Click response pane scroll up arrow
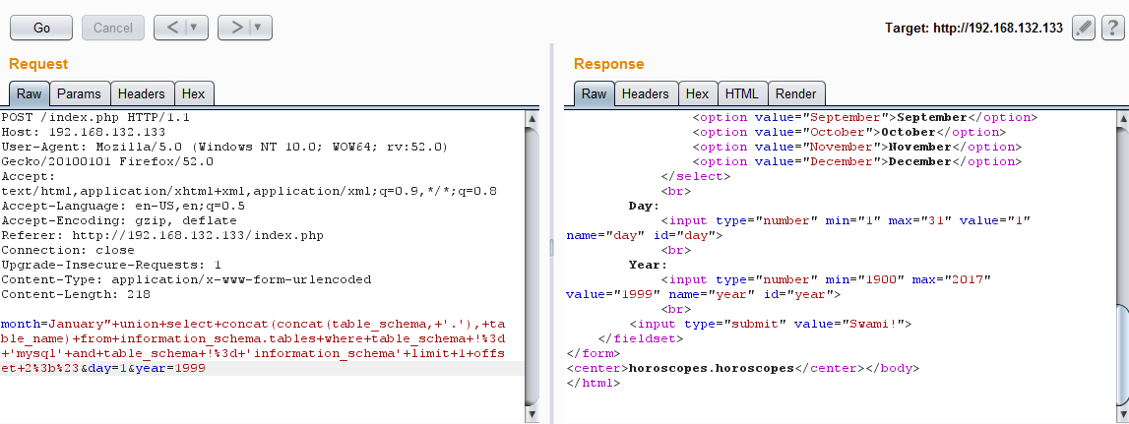 tap(1122, 118)
